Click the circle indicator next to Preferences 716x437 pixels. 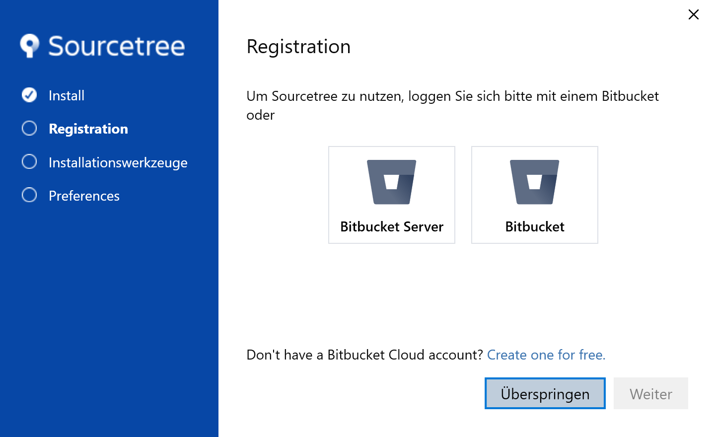pos(29,195)
